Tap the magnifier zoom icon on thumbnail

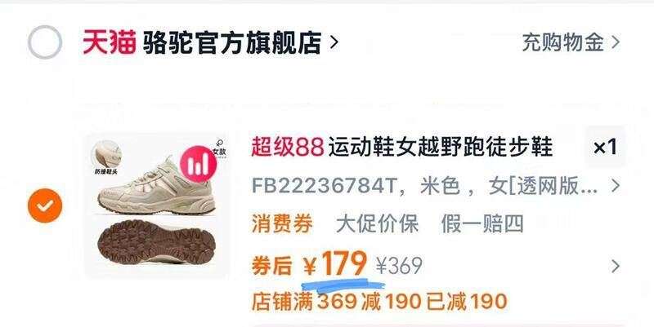(220, 144)
